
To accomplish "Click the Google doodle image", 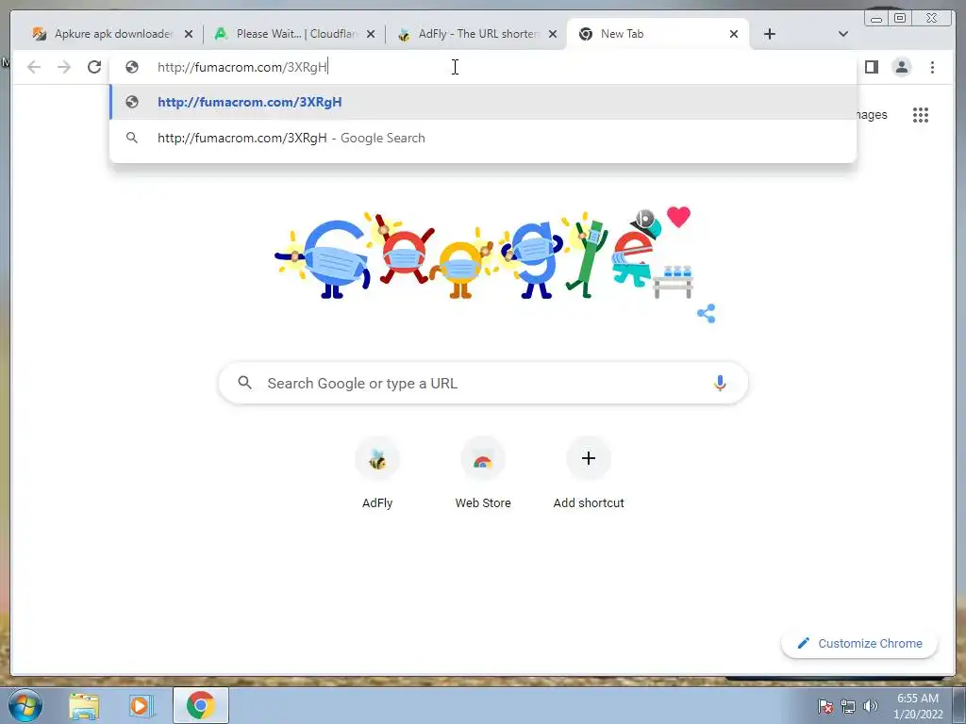I will click(x=484, y=255).
